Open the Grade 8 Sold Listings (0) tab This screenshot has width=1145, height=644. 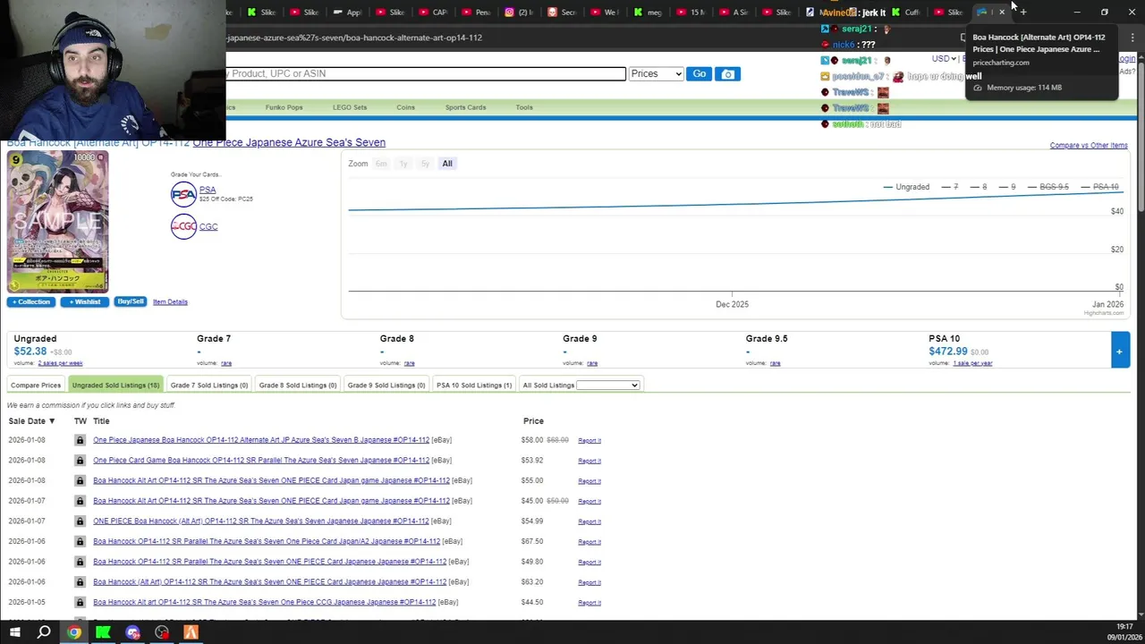pyautogui.click(x=298, y=386)
